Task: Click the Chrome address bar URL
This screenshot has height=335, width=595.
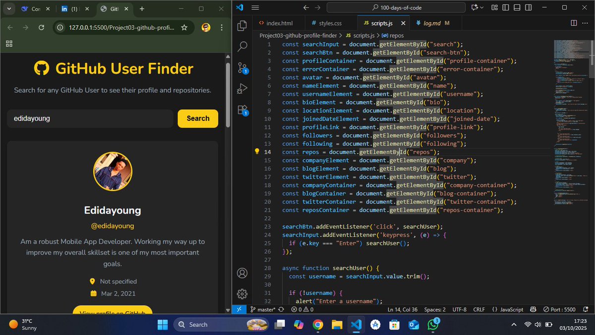Action: tap(121, 27)
